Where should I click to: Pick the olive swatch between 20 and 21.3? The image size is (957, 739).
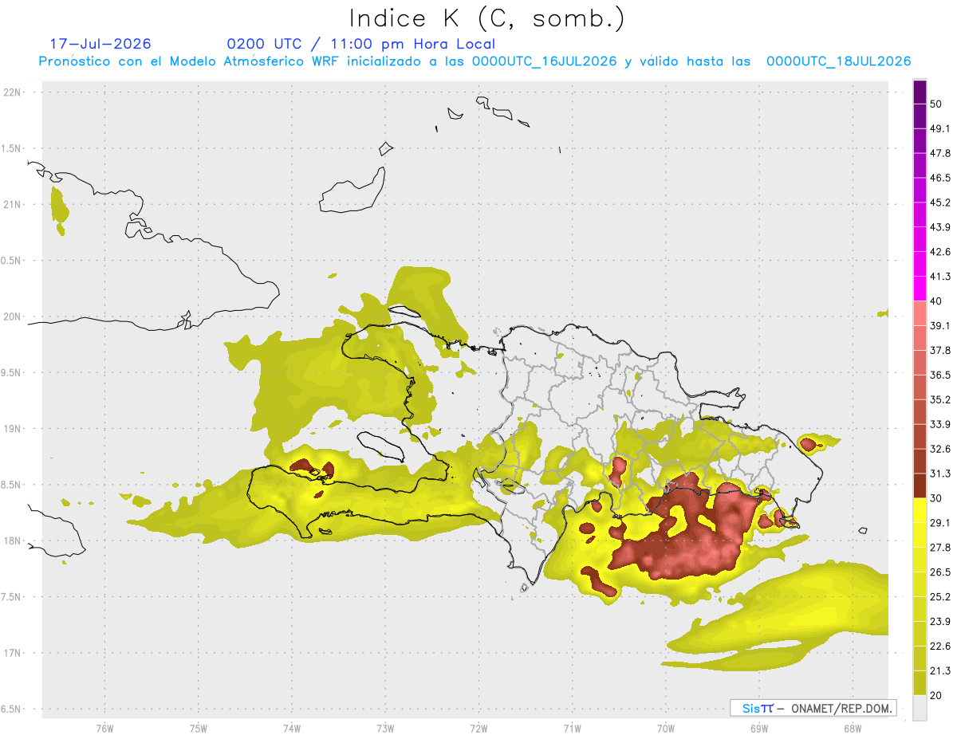click(920, 683)
